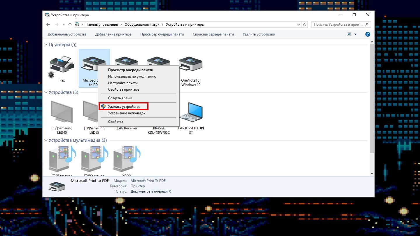Expand the address bar history dropdown

coord(299,25)
